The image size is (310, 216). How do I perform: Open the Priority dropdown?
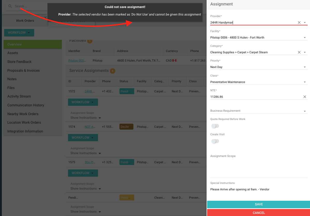tap(305, 67)
